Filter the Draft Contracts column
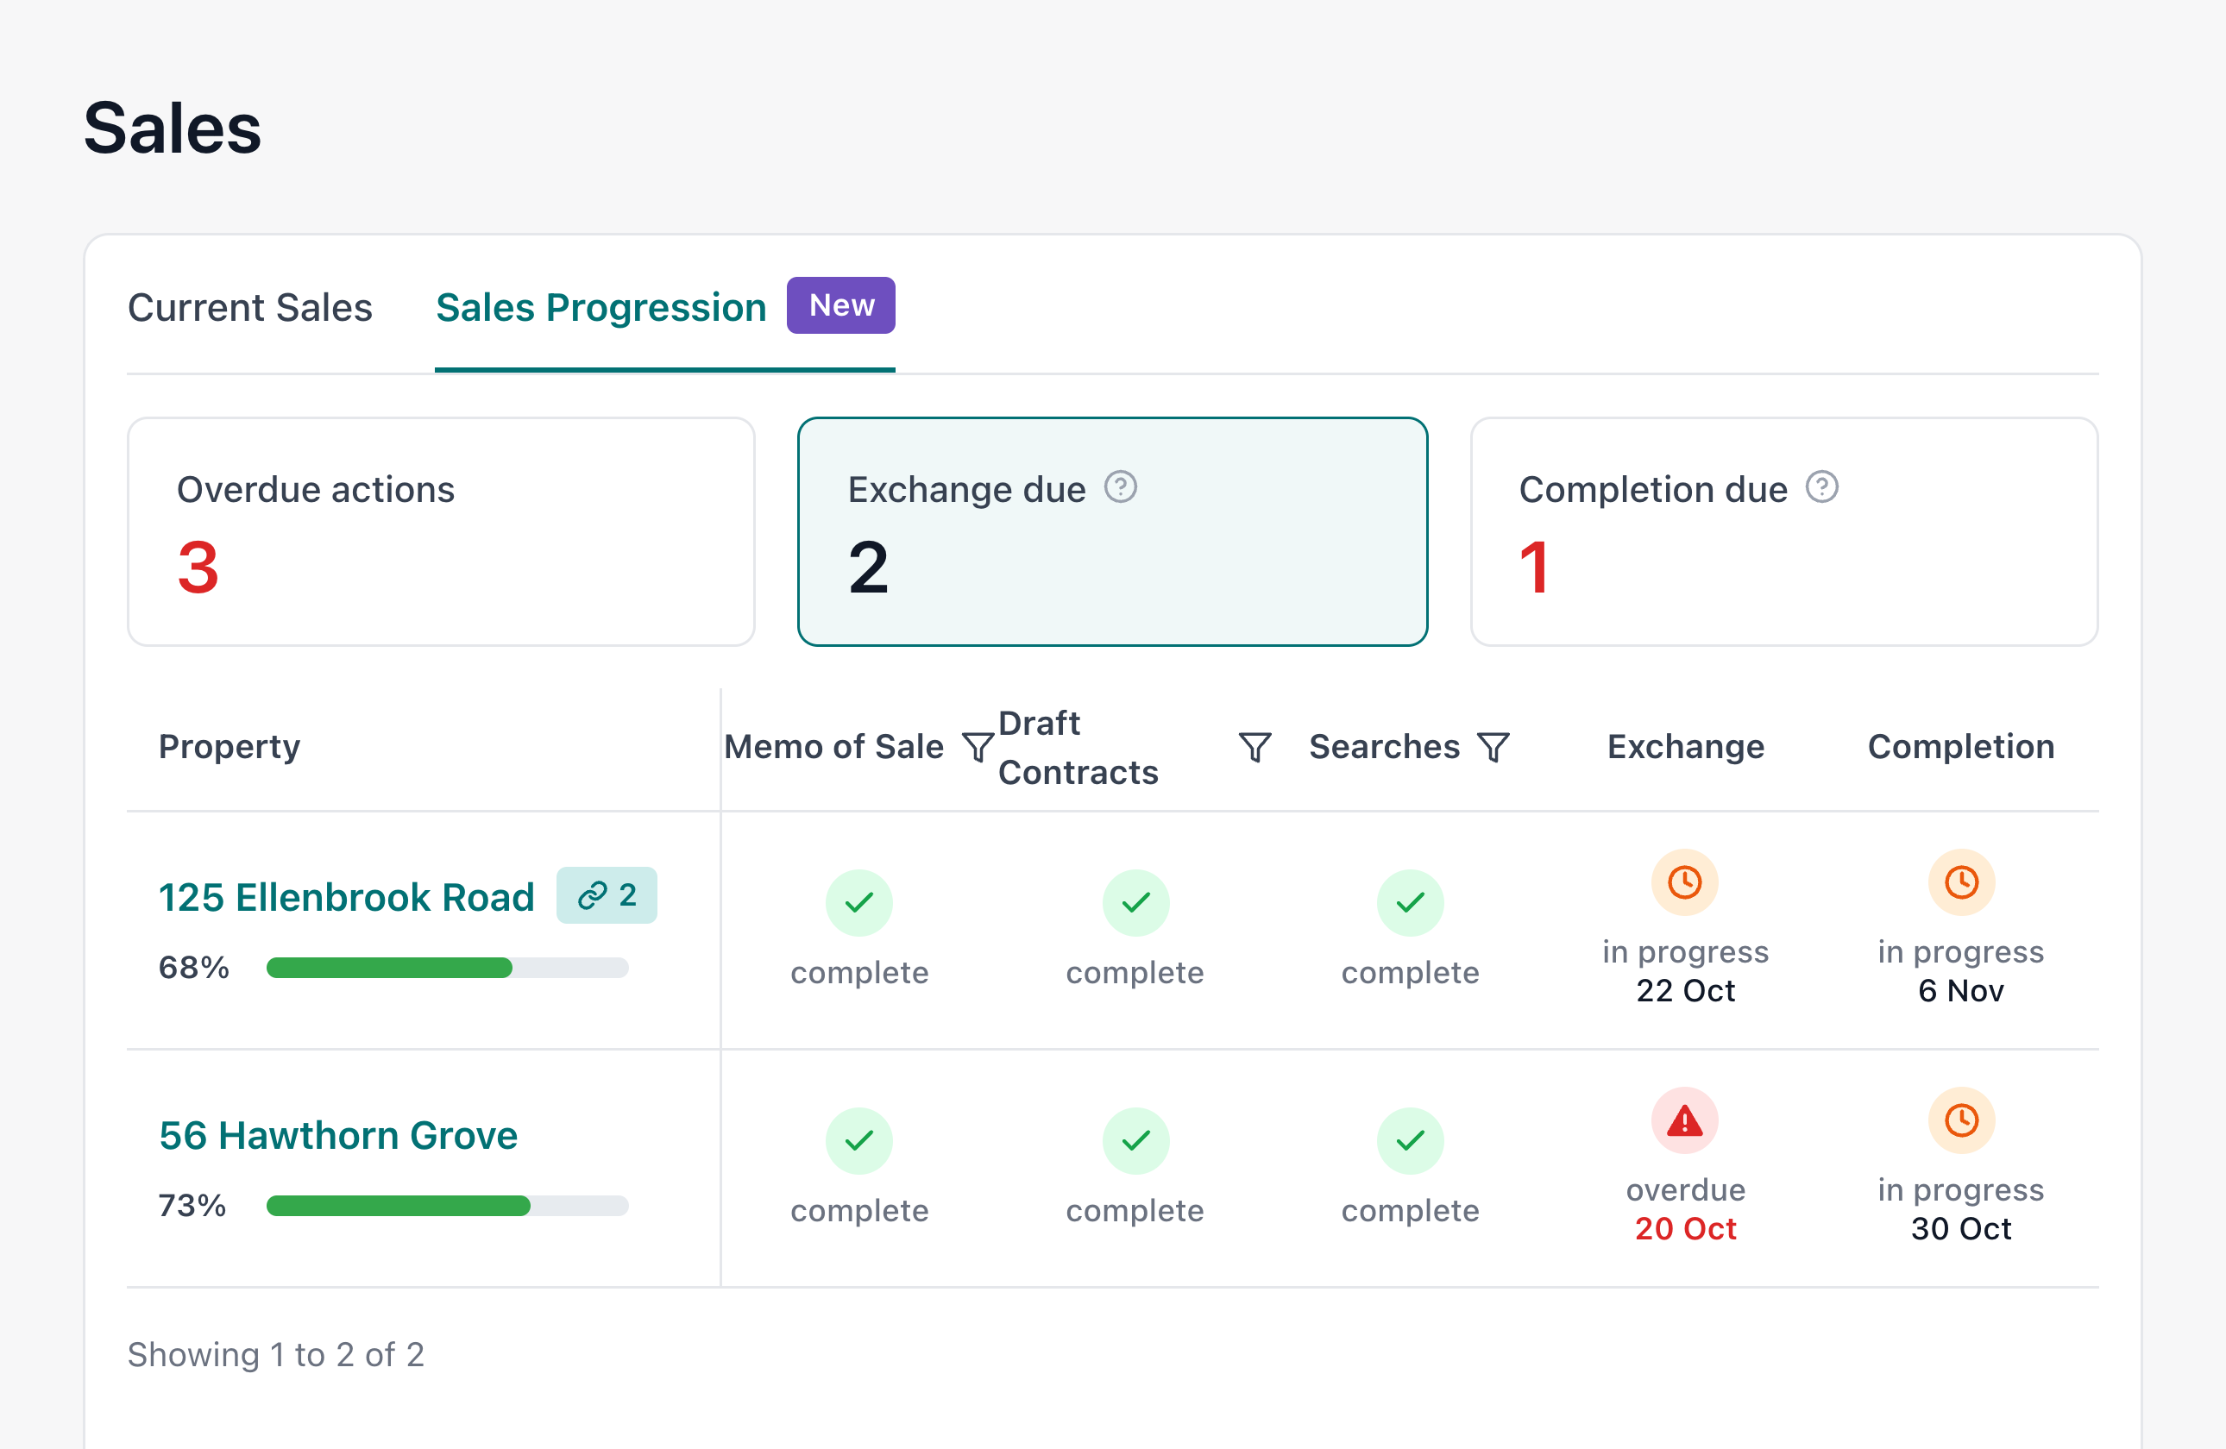This screenshot has width=2226, height=1449. [1254, 747]
